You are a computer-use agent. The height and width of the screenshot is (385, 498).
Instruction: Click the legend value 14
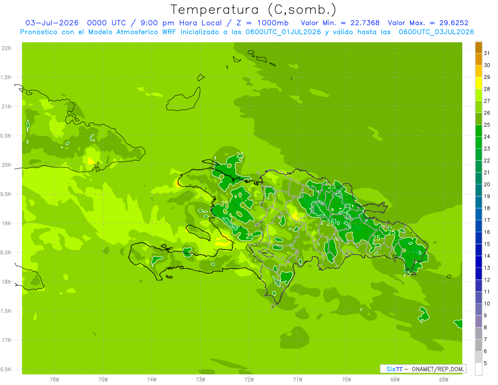pyautogui.click(x=487, y=256)
